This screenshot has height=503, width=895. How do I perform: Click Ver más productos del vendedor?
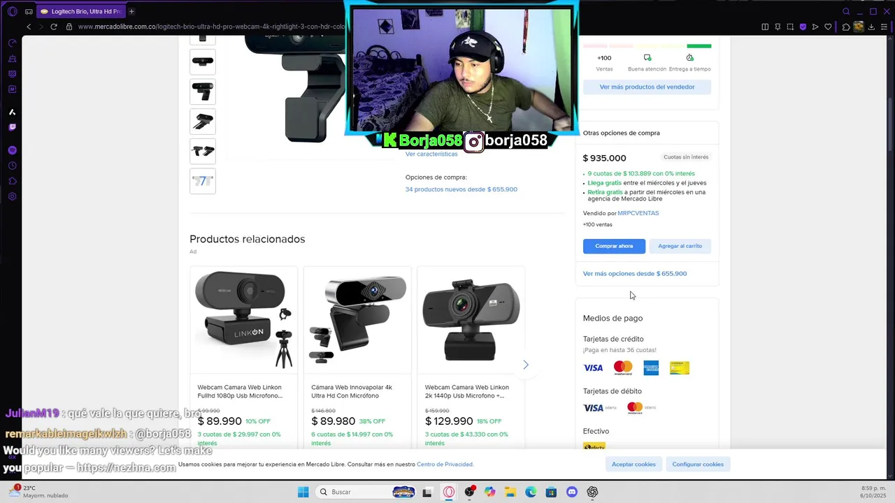(647, 87)
